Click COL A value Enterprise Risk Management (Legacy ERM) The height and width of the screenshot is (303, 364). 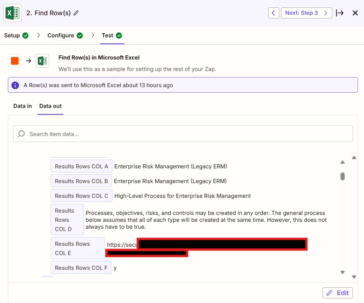170,166
